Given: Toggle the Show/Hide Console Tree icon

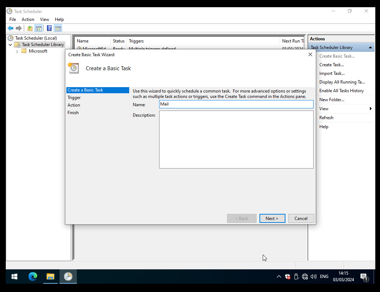Looking at the screenshot, I should [x=38, y=28].
